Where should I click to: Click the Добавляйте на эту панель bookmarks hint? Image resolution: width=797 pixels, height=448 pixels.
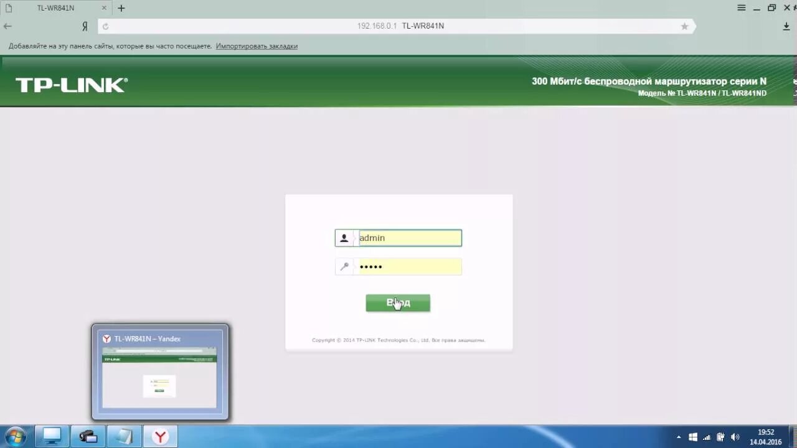point(110,46)
